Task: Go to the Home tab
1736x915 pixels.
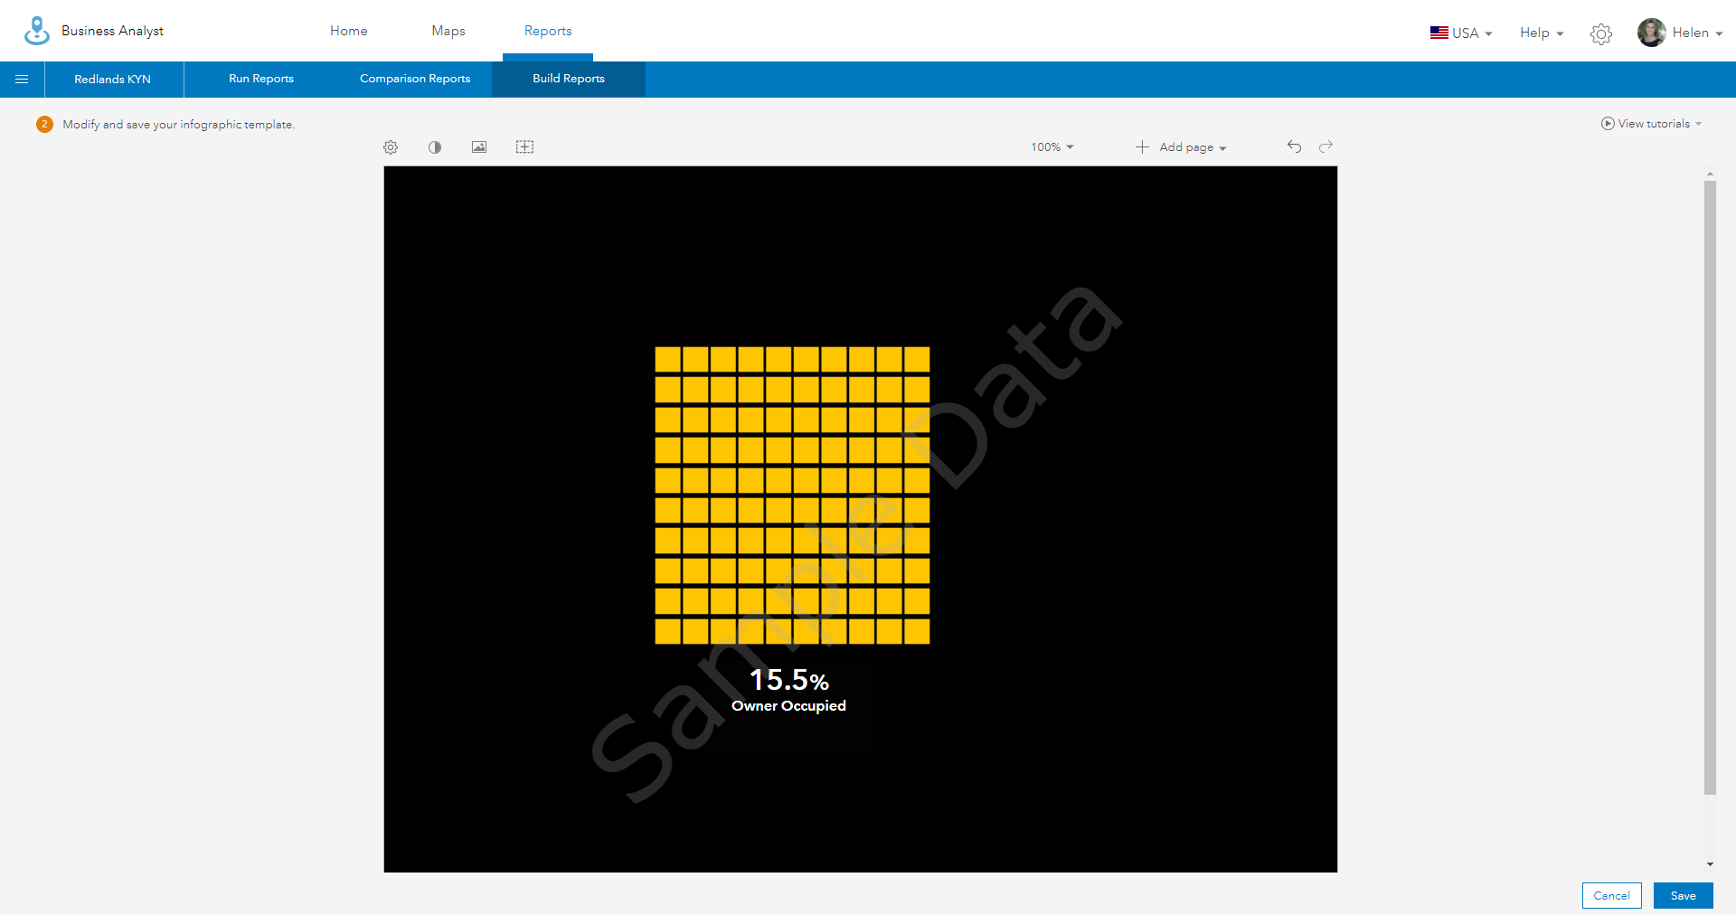Action: (x=349, y=31)
